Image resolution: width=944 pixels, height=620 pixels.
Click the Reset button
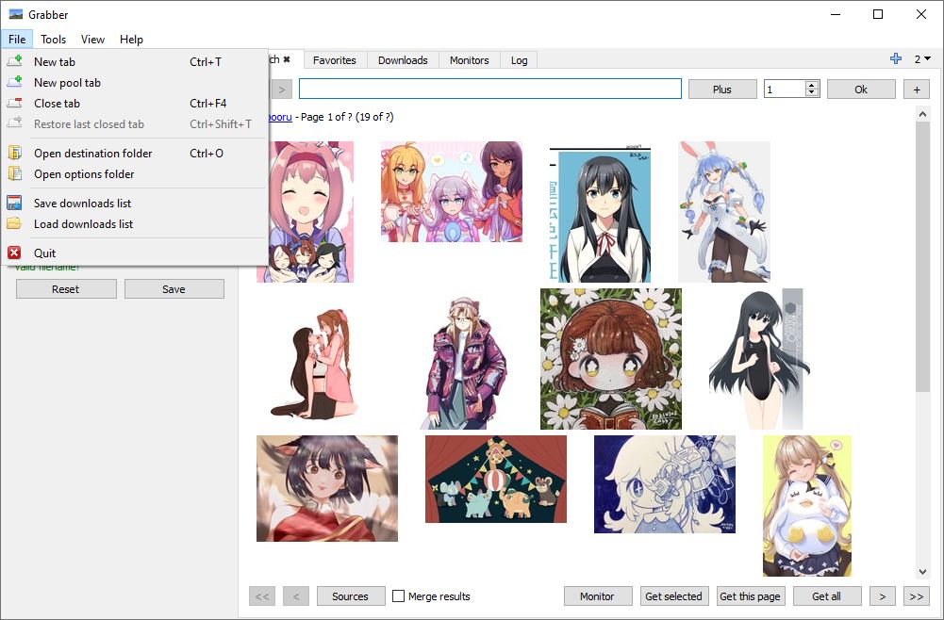[66, 288]
